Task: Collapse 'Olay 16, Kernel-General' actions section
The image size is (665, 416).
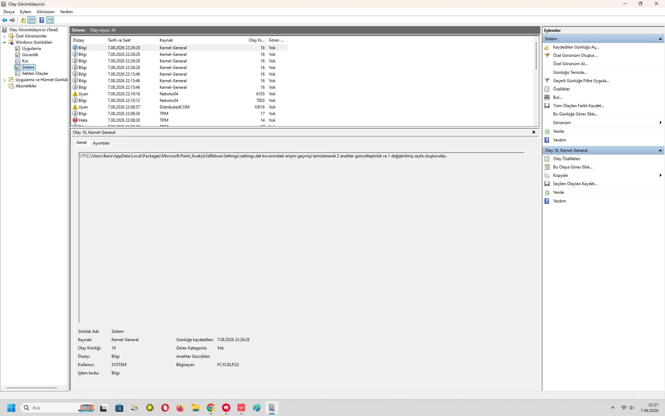Action: point(660,150)
